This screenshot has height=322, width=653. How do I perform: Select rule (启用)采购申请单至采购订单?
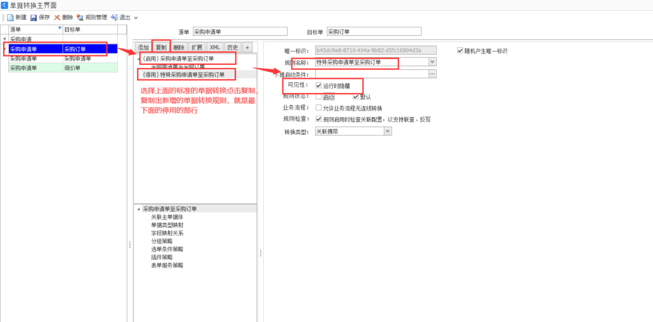(x=178, y=59)
